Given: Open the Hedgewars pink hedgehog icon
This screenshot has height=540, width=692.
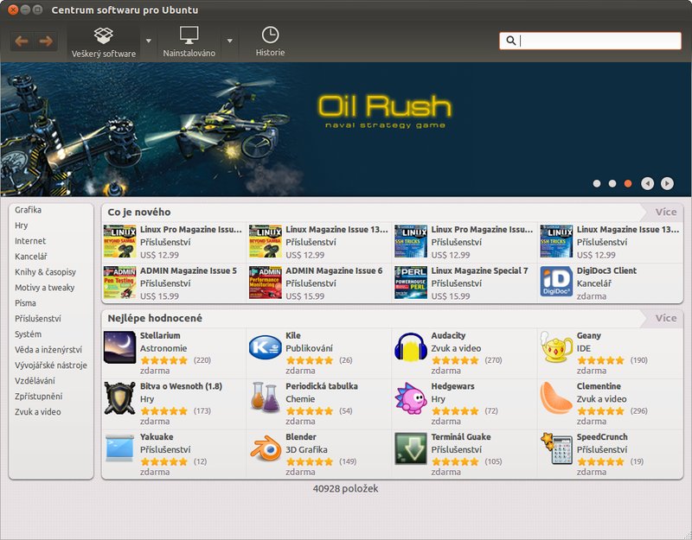Looking at the screenshot, I should pyautogui.click(x=411, y=398).
